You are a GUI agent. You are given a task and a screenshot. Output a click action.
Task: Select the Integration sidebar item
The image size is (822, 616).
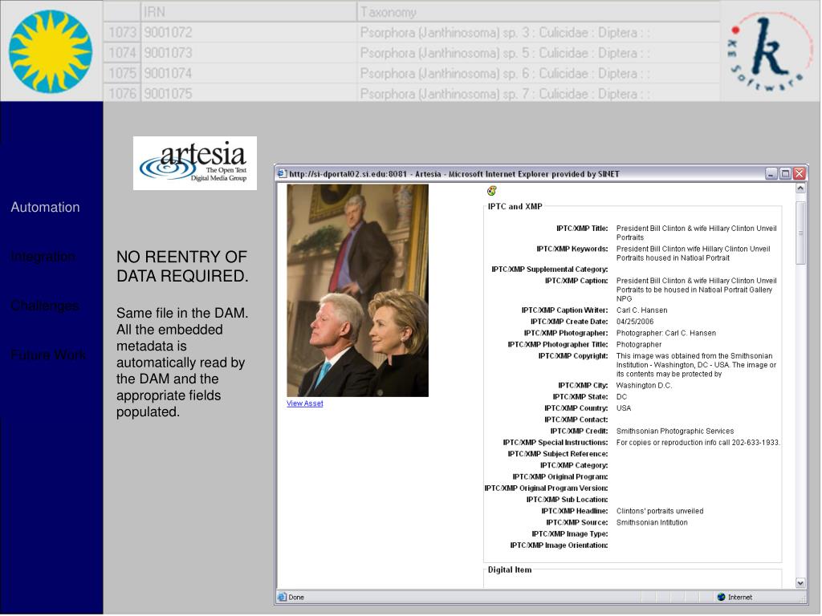(43, 257)
